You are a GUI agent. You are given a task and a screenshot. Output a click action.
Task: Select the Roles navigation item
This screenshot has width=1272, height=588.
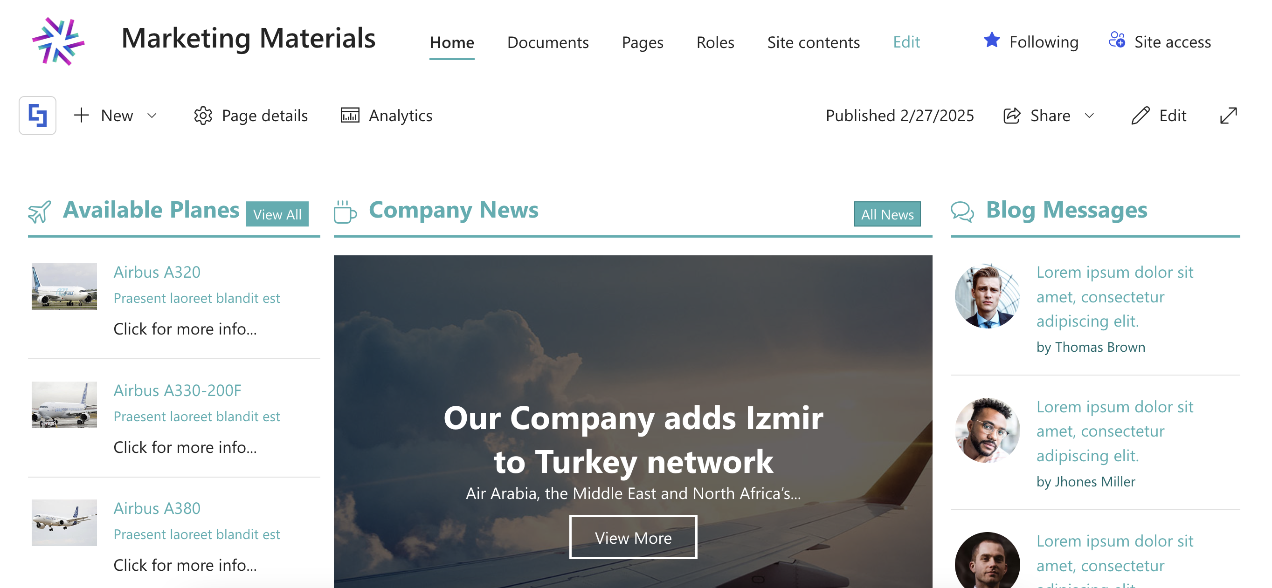[715, 42]
